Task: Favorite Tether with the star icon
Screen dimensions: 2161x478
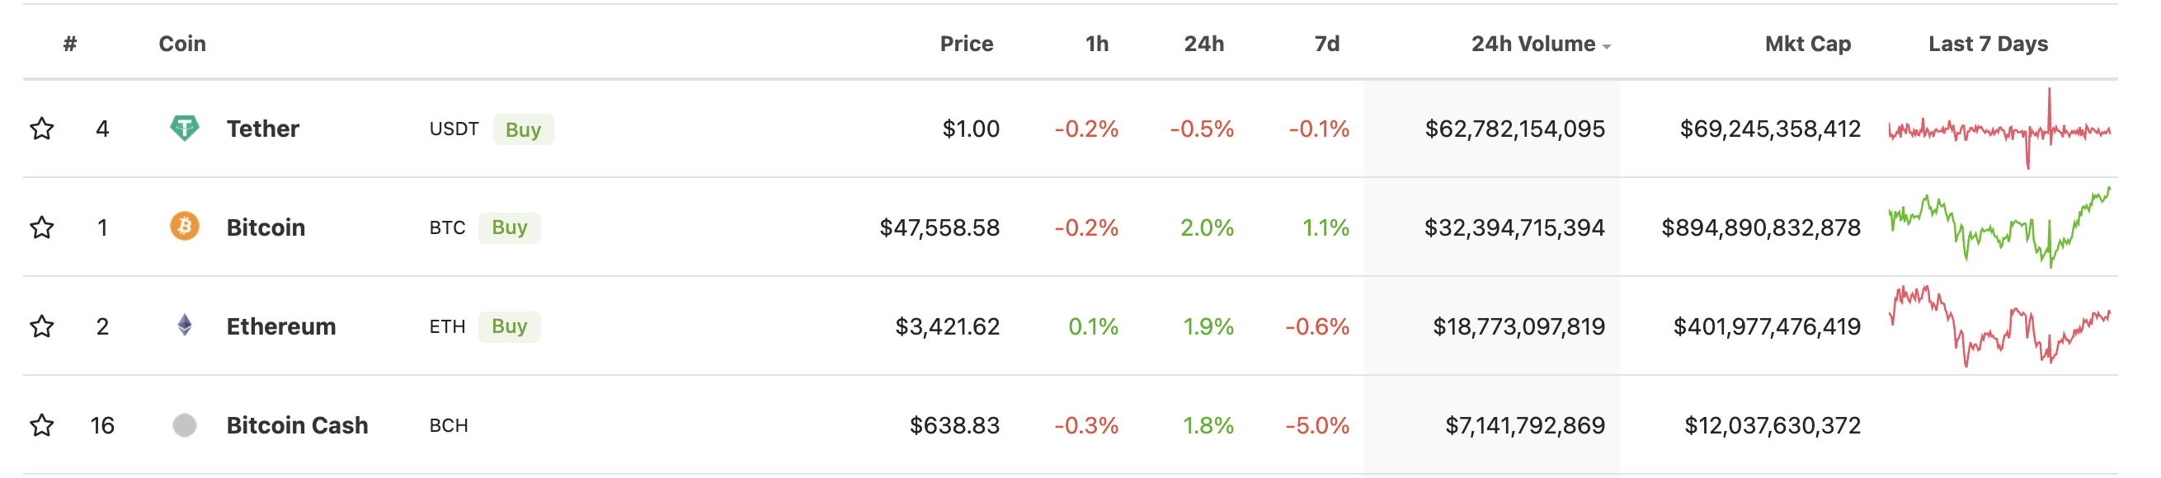Action: point(42,129)
